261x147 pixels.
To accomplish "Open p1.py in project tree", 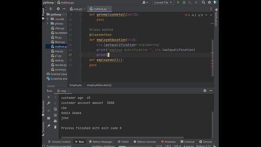I will tap(56, 56).
